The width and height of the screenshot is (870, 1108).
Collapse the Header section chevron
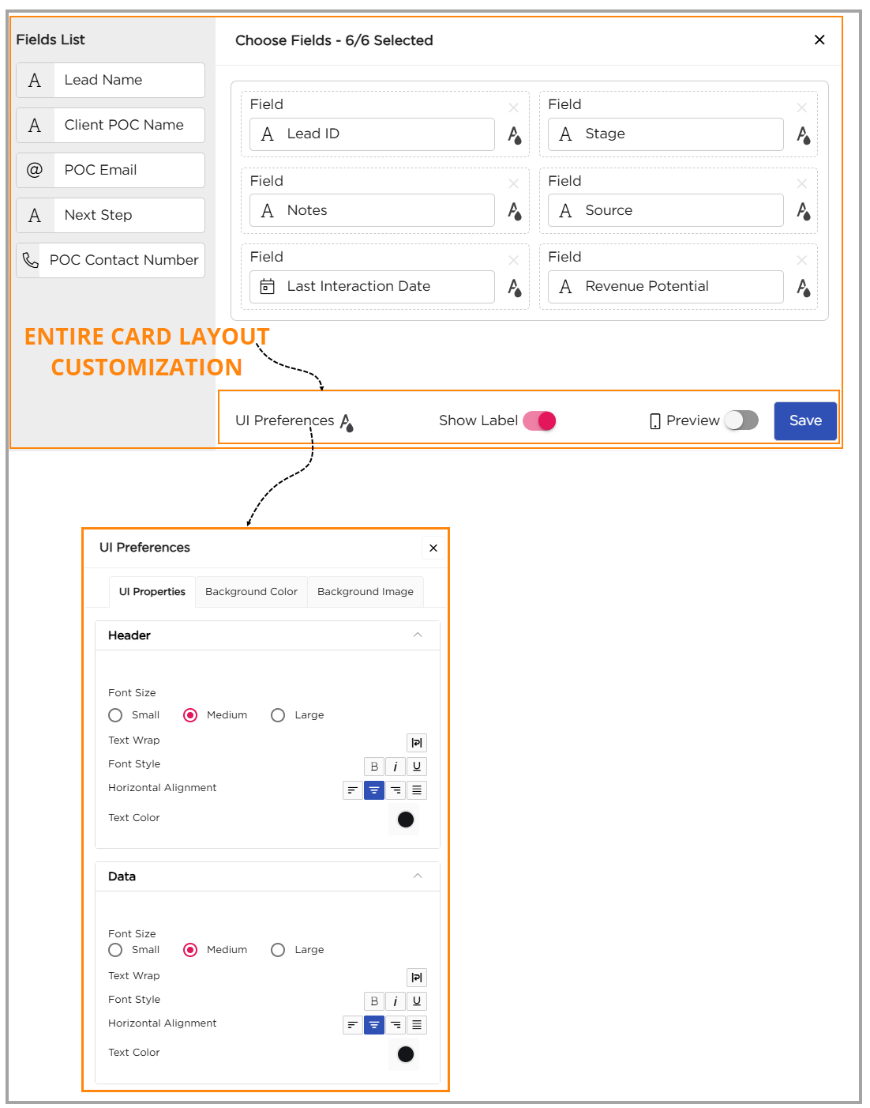pos(418,635)
